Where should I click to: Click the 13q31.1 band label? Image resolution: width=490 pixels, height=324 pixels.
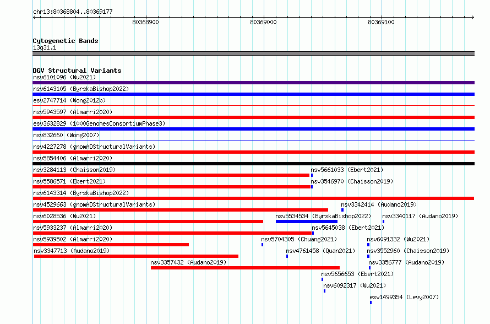[45, 47]
